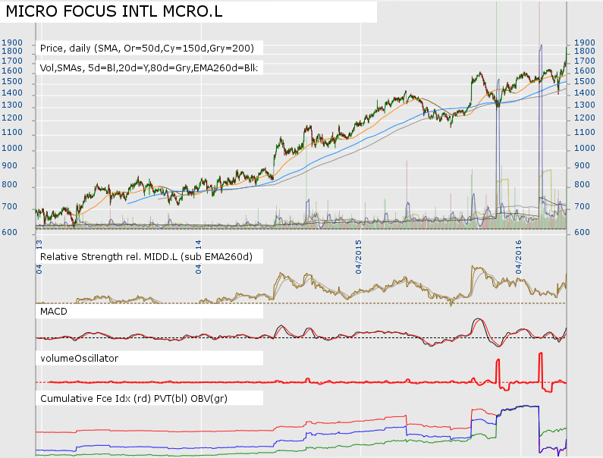Click the left axis 600 price label

tap(10, 232)
